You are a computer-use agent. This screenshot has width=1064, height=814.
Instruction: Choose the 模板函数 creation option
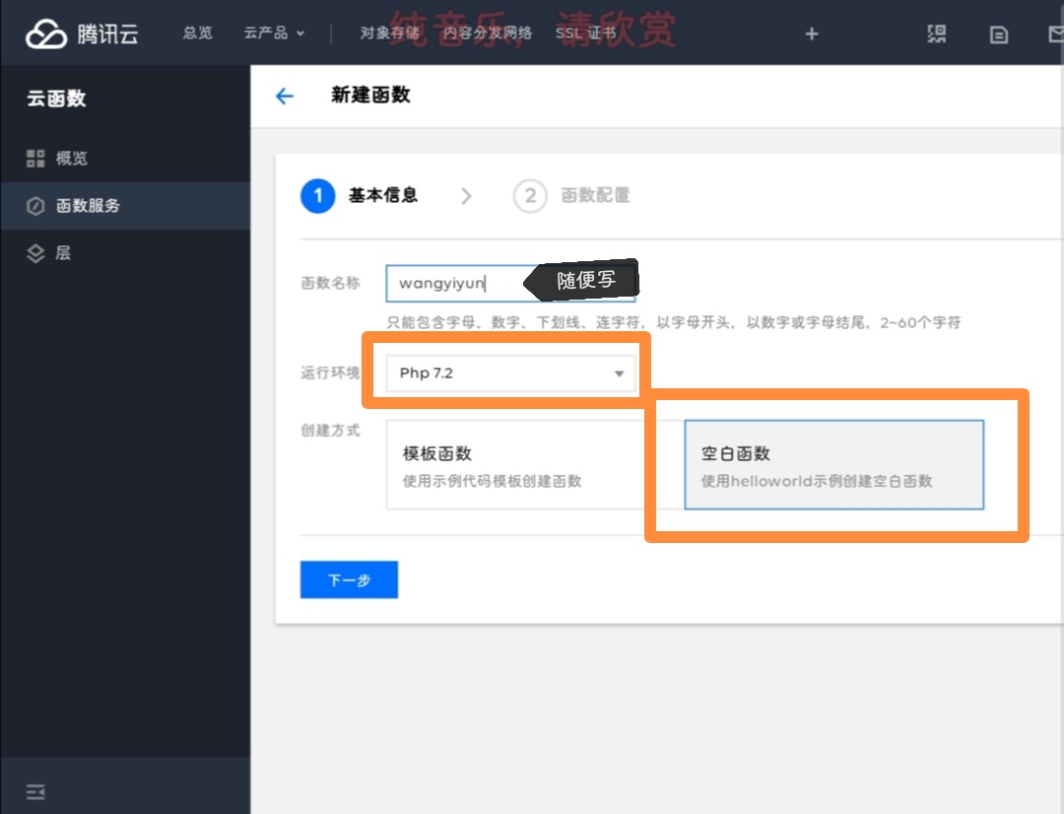pyautogui.click(x=535, y=464)
